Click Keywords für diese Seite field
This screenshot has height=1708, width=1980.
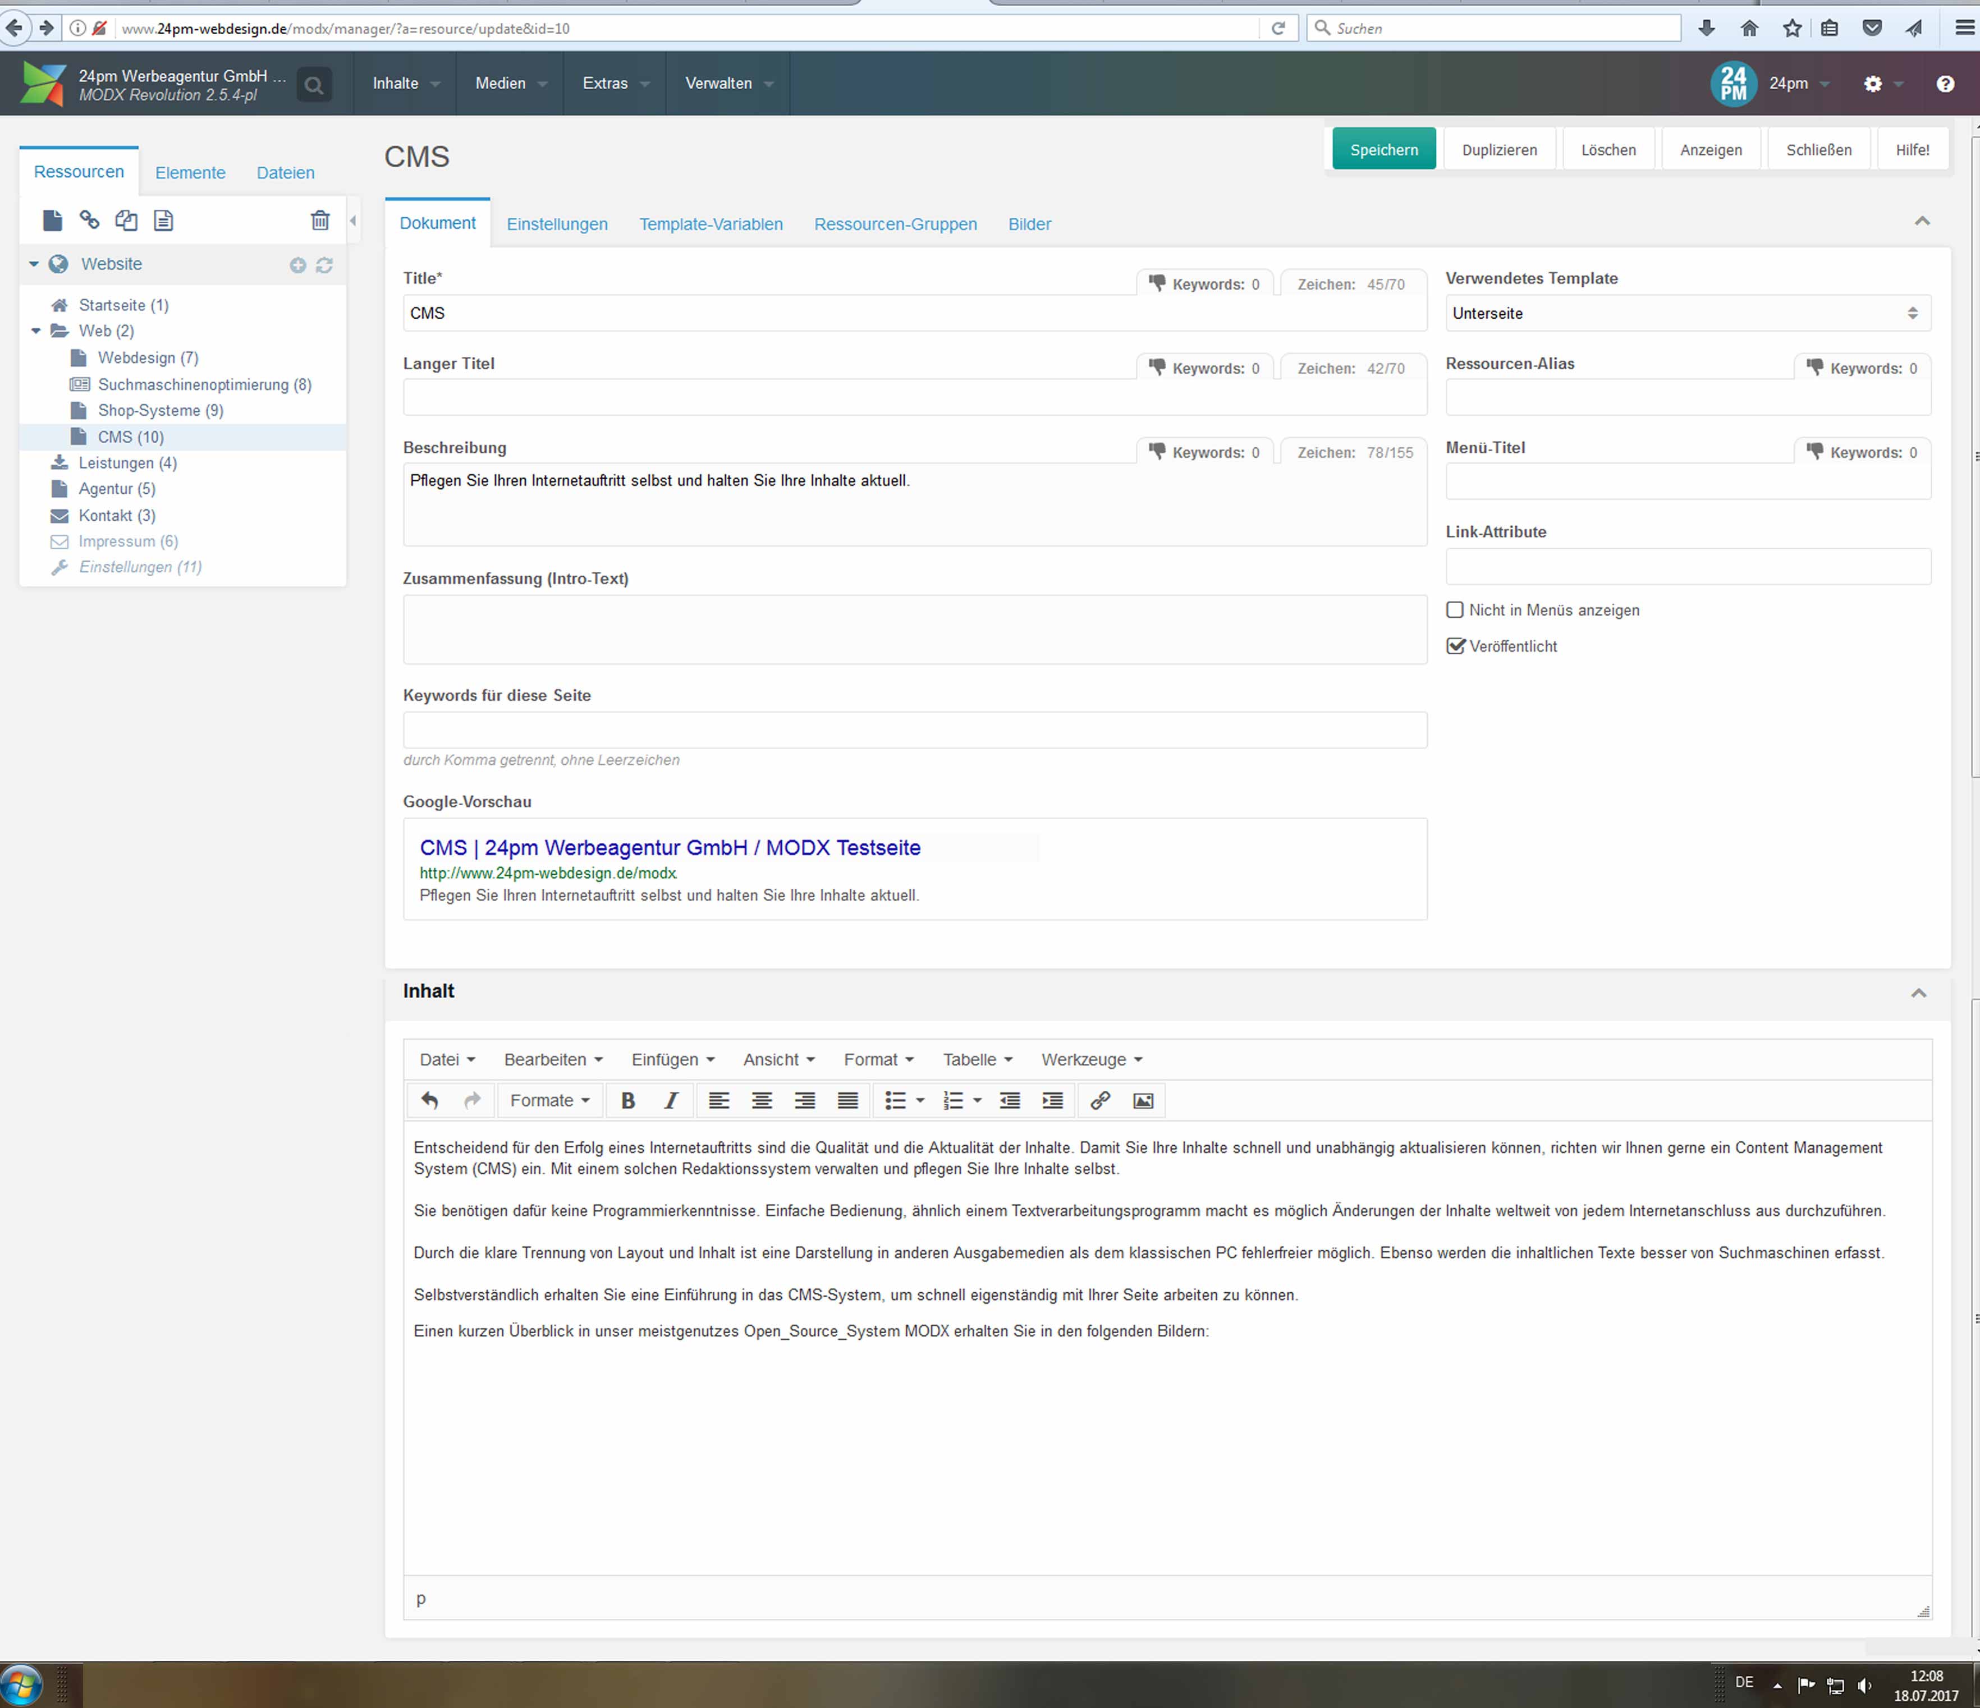click(914, 730)
